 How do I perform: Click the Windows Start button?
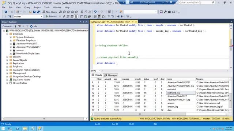pyautogui.click(x=3, y=128)
